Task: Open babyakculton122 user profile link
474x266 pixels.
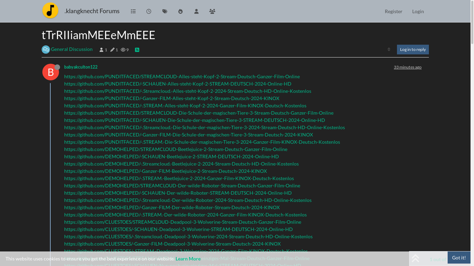Action: [x=81, y=67]
